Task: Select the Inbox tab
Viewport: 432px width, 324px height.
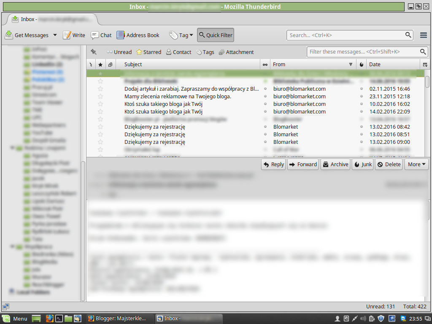Action: click(52, 19)
